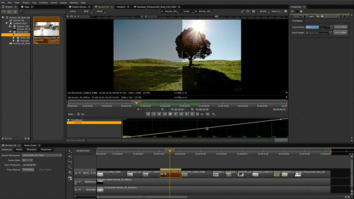This screenshot has height=199, width=354.
Task: Toggle visibility of the Reference track
Action: pos(80,181)
